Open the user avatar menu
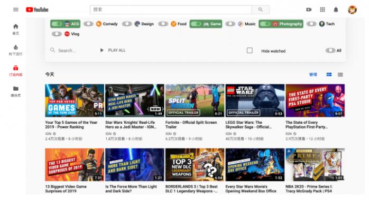This screenshot has height=200, width=370. click(x=353, y=9)
